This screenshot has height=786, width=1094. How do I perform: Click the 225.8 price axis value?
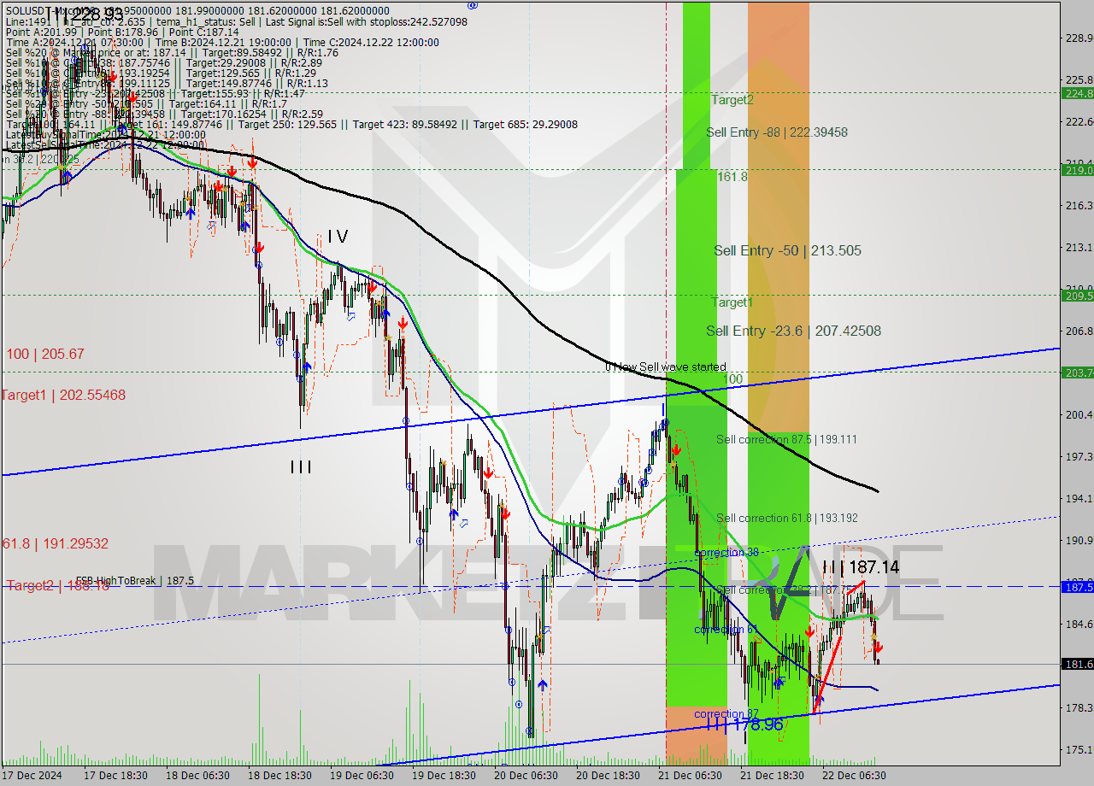coord(1079,79)
